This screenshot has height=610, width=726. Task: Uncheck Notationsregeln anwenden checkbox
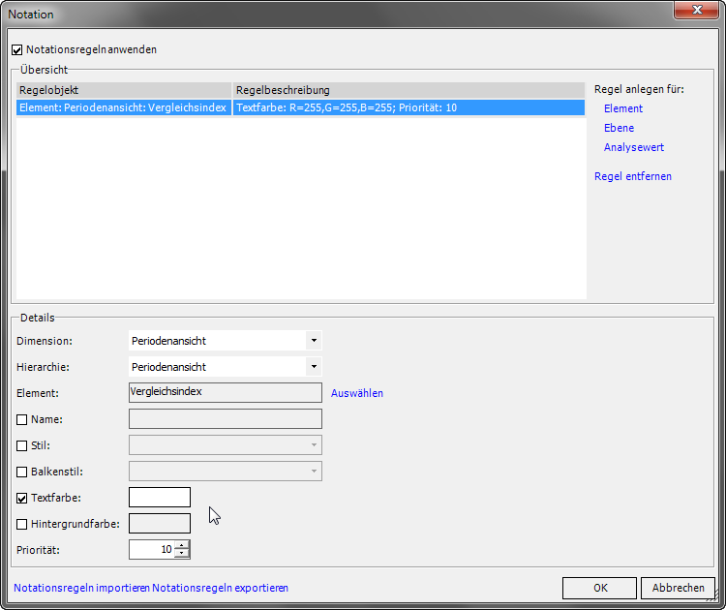coord(16,49)
